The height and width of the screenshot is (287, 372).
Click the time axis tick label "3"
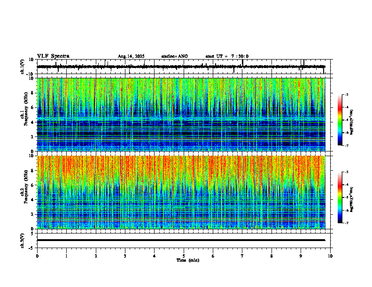coord(125,256)
